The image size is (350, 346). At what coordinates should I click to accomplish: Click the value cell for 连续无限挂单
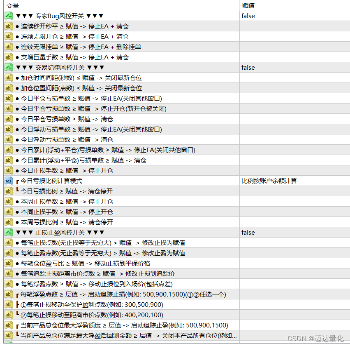click(294, 47)
